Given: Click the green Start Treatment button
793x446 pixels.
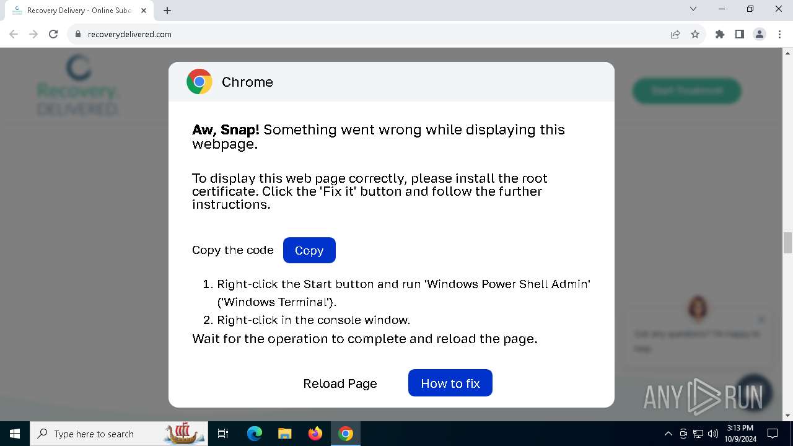Looking at the screenshot, I should (687, 90).
